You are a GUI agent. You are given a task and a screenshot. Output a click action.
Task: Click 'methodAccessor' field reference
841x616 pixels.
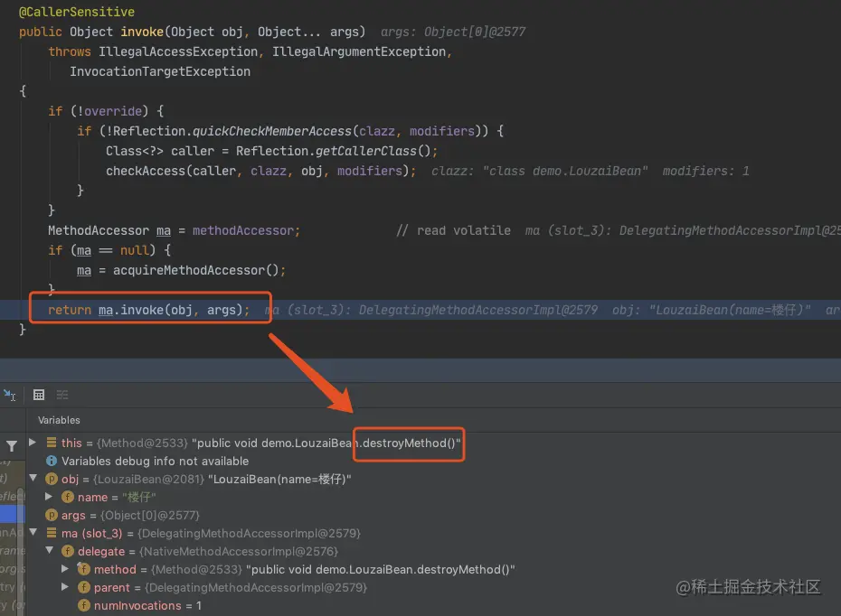click(x=243, y=230)
